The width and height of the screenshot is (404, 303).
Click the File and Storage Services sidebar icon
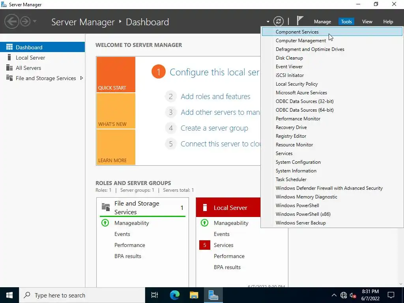[9, 78]
